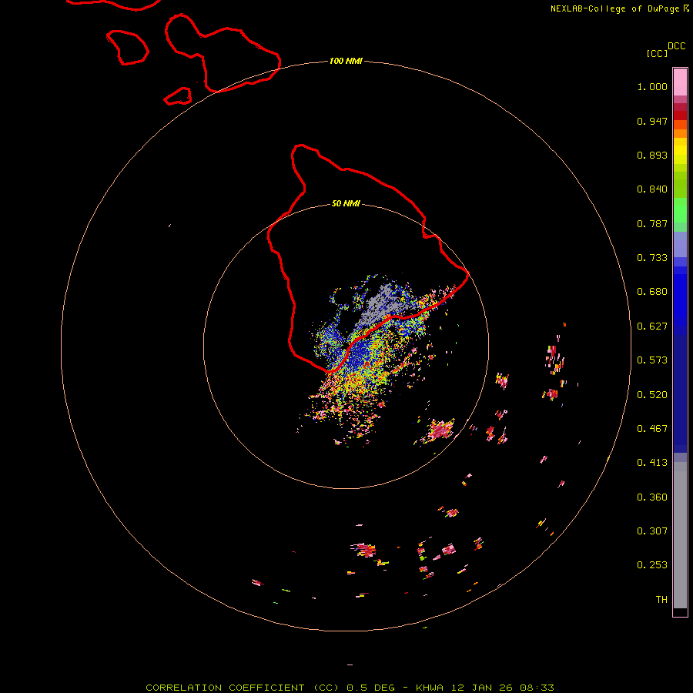The height and width of the screenshot is (693, 693).
Task: Click the KHWA station identifier
Action: (x=429, y=688)
